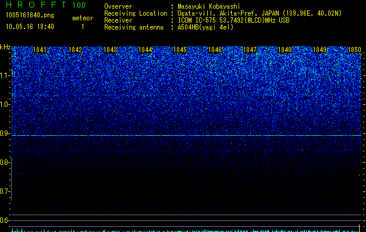This screenshot has height=232, width=366.
Task: Click the Ovserver label
Action: (x=118, y=6)
